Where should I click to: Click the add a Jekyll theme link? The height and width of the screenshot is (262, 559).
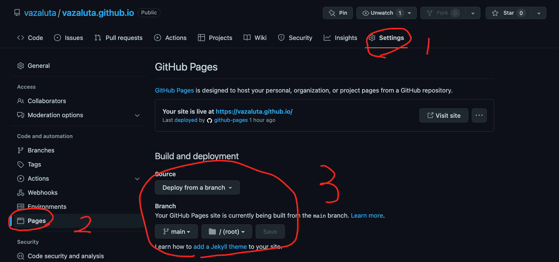pos(220,247)
